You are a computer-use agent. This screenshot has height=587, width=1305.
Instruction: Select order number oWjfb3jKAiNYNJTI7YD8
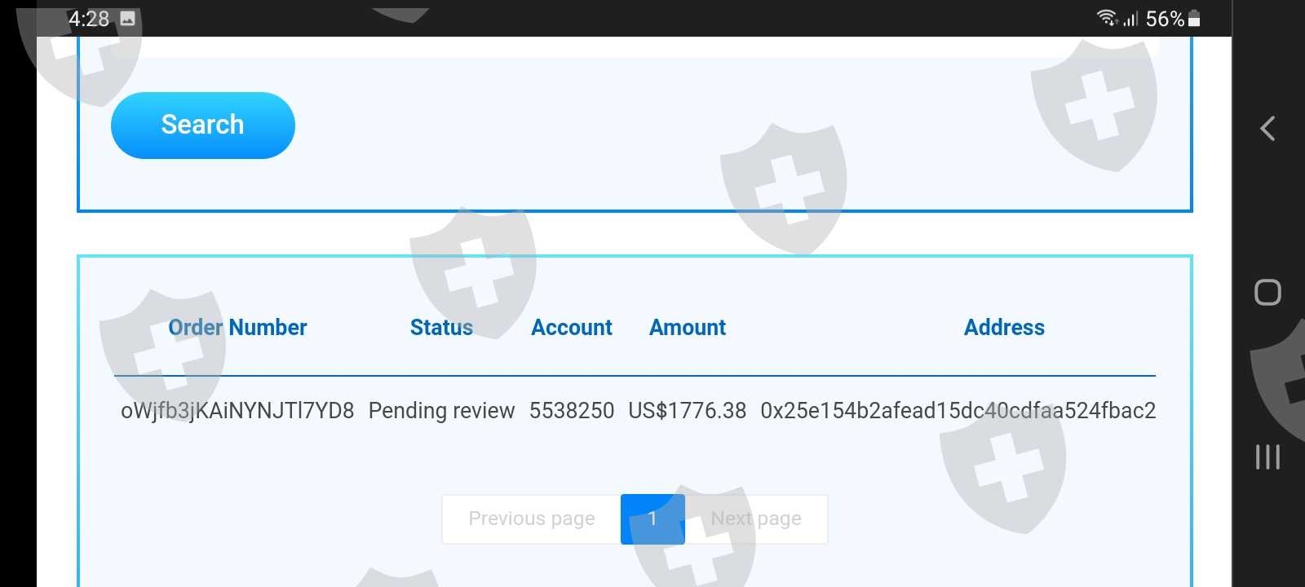237,410
